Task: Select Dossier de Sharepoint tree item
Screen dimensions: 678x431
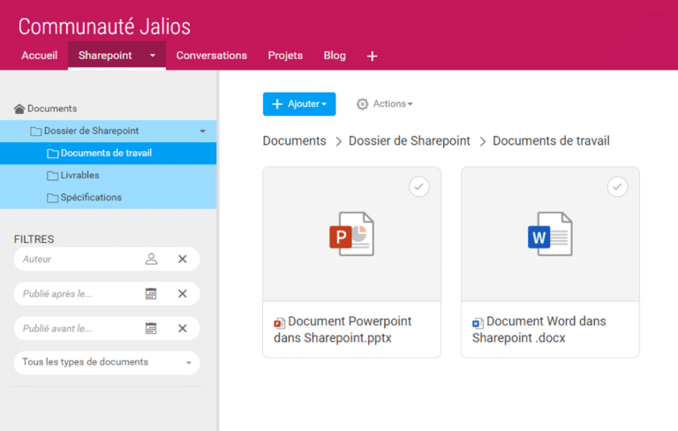Action: 108,131
